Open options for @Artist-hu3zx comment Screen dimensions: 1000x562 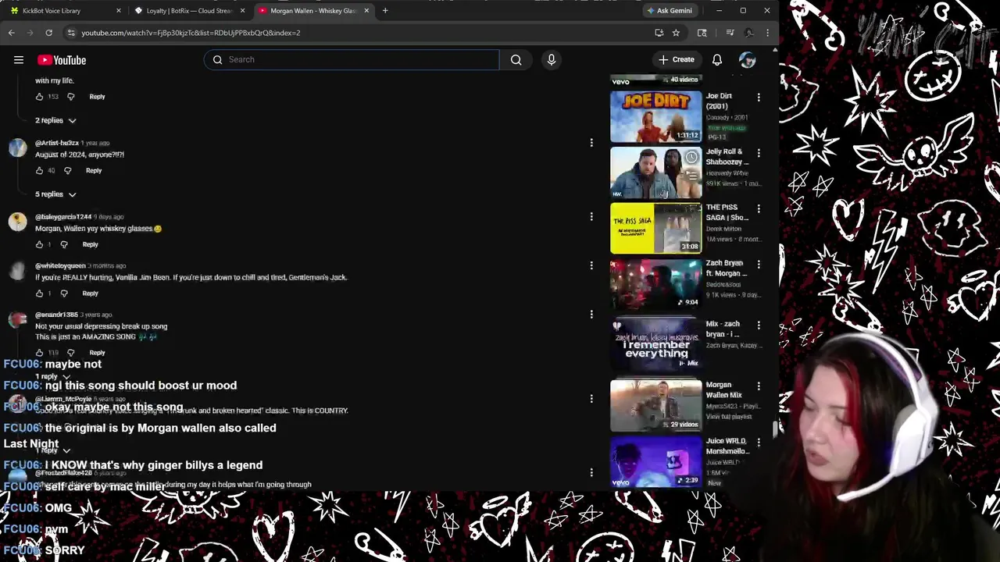(x=591, y=143)
